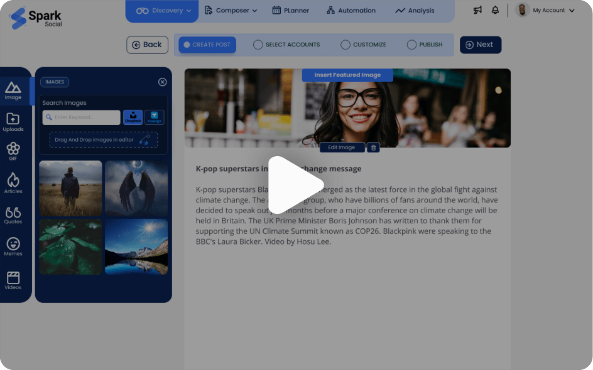
Task: Open the Analysis tab
Action: (x=415, y=11)
